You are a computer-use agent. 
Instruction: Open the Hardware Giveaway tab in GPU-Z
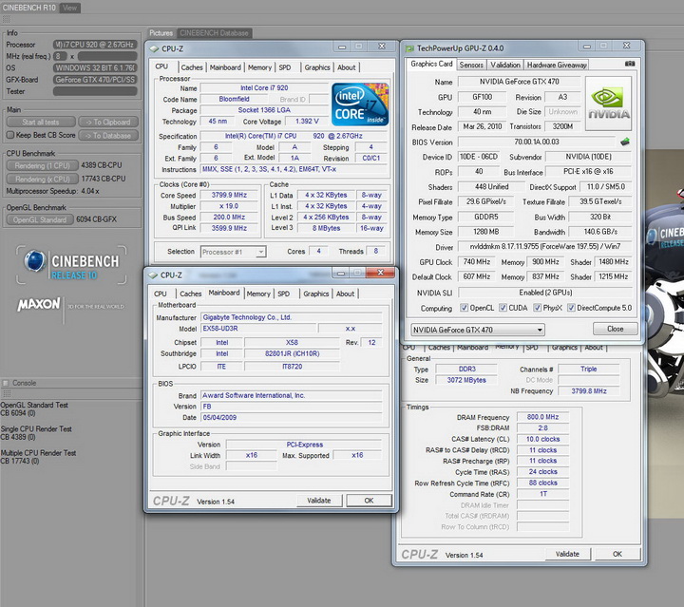(557, 65)
